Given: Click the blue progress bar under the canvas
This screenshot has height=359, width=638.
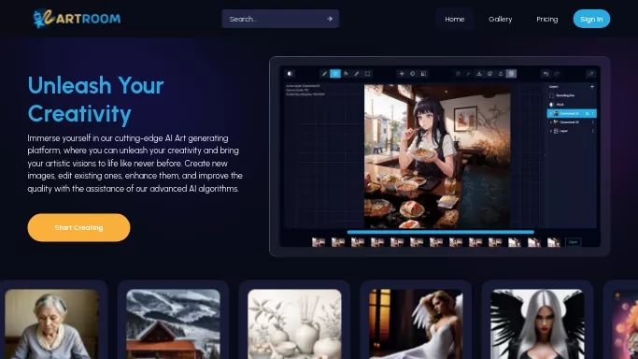Looking at the screenshot, I should point(440,232).
